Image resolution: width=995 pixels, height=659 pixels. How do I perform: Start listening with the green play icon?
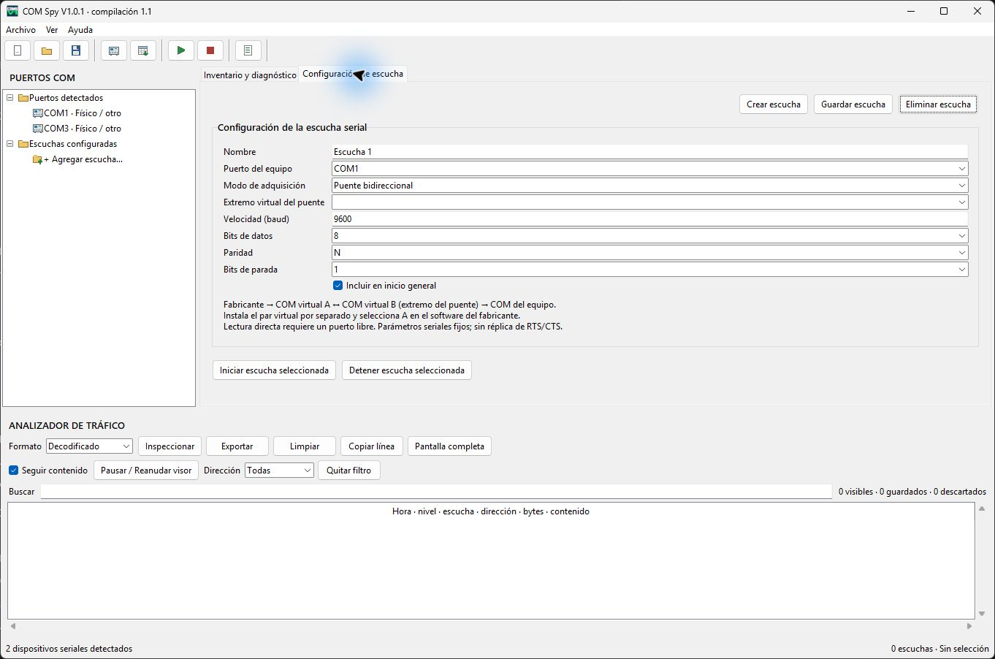181,50
